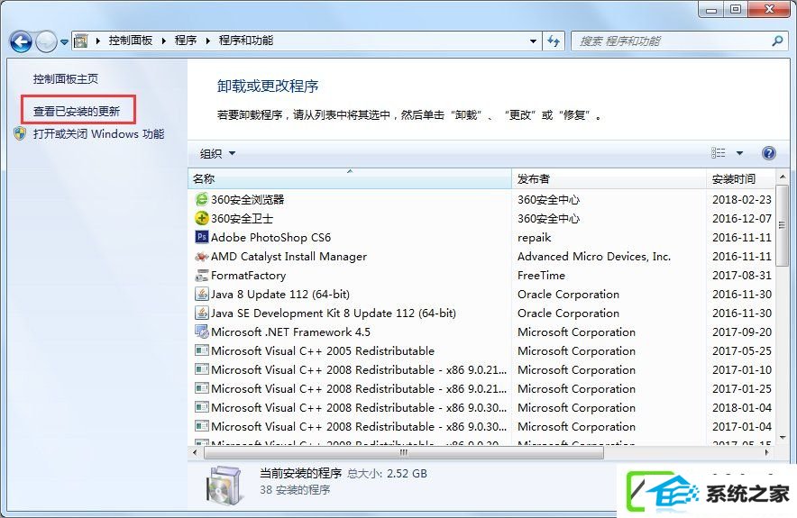Click the vertical scrollbar down arrow

(x=783, y=437)
